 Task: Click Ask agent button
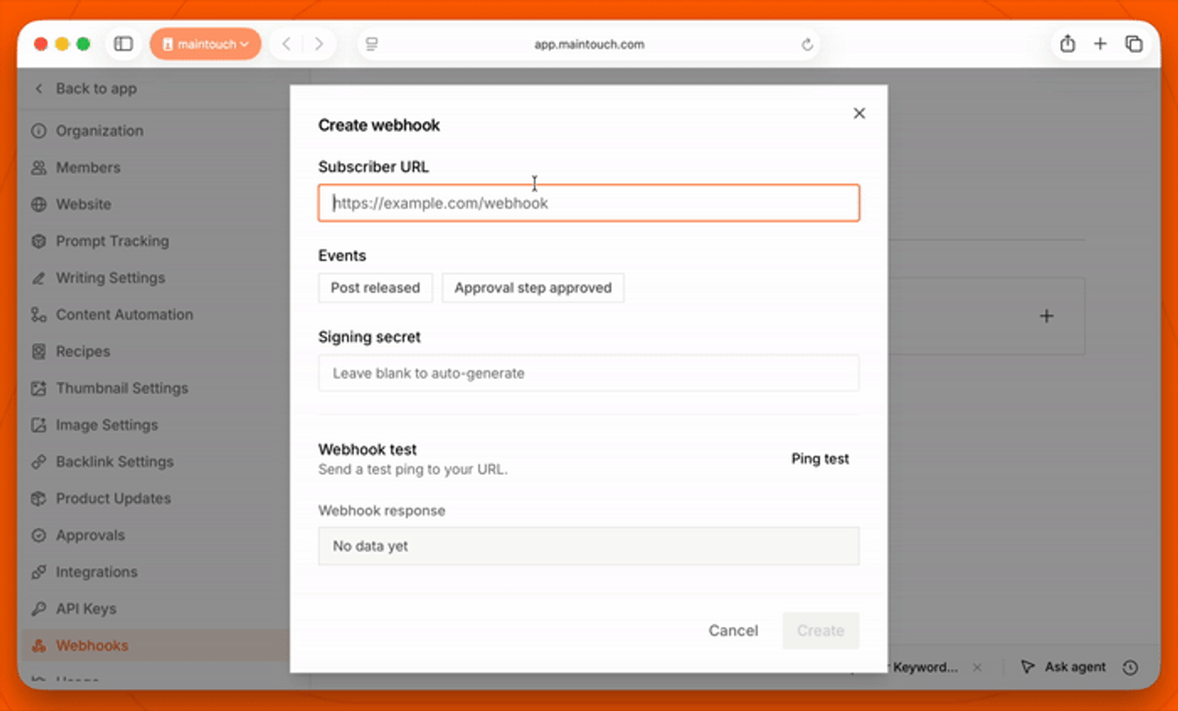(x=1063, y=667)
